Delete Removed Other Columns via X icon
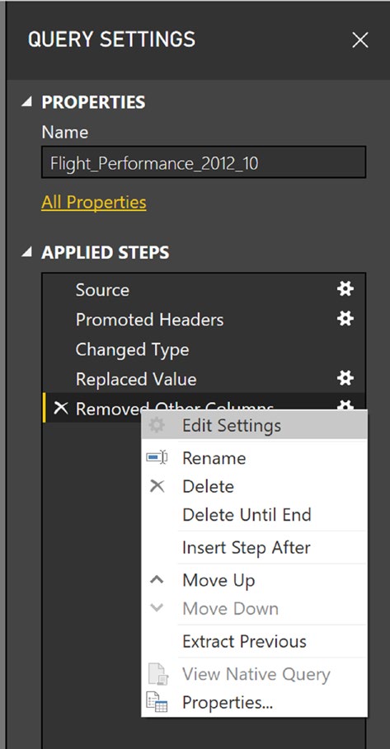The width and height of the screenshot is (390, 749). [x=61, y=408]
